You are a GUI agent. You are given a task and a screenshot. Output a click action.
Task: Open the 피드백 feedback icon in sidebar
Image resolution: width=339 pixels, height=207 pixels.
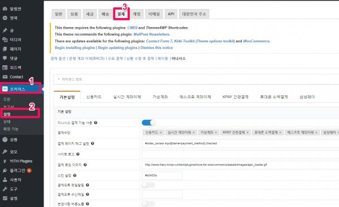5,68
